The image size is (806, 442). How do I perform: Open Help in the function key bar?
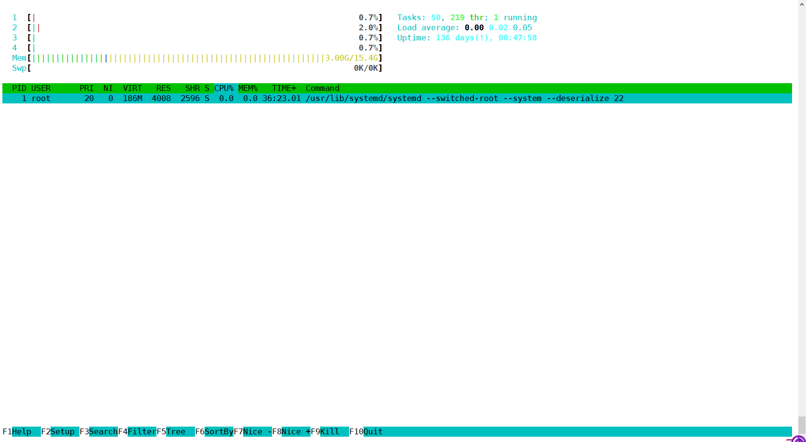click(x=22, y=431)
